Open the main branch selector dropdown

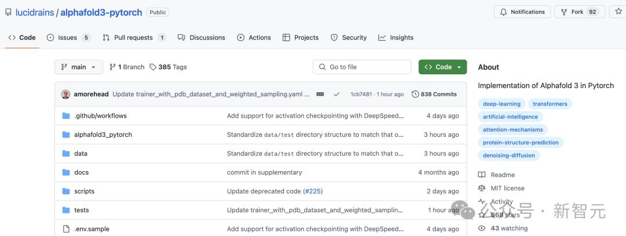click(x=79, y=67)
